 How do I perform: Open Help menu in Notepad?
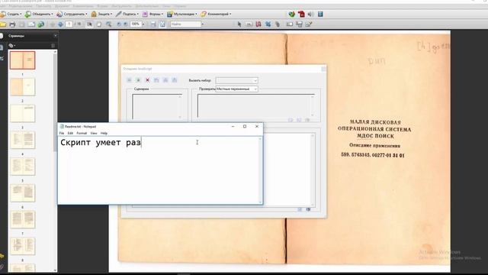(104, 133)
